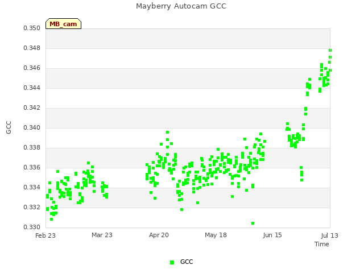364x273 pixels.
Task: Click the 0.334 y-axis value
Action: [x=32, y=187]
